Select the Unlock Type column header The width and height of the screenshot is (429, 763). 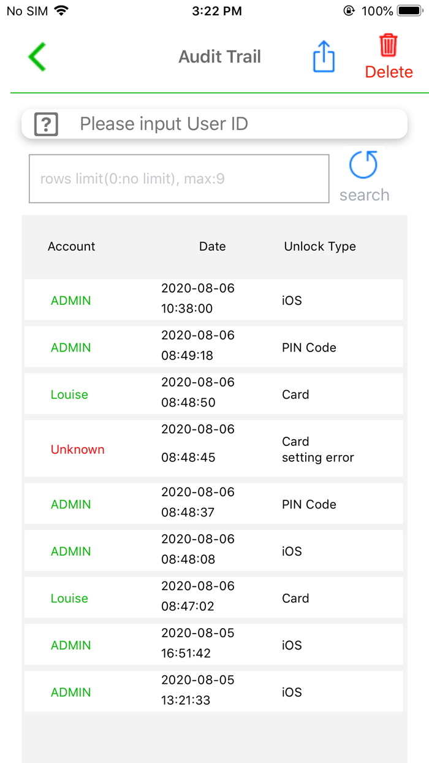[x=319, y=246]
